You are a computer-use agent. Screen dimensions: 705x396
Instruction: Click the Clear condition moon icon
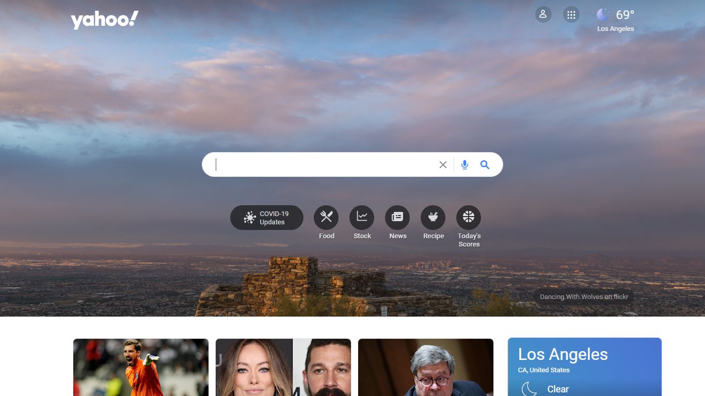tap(530, 389)
